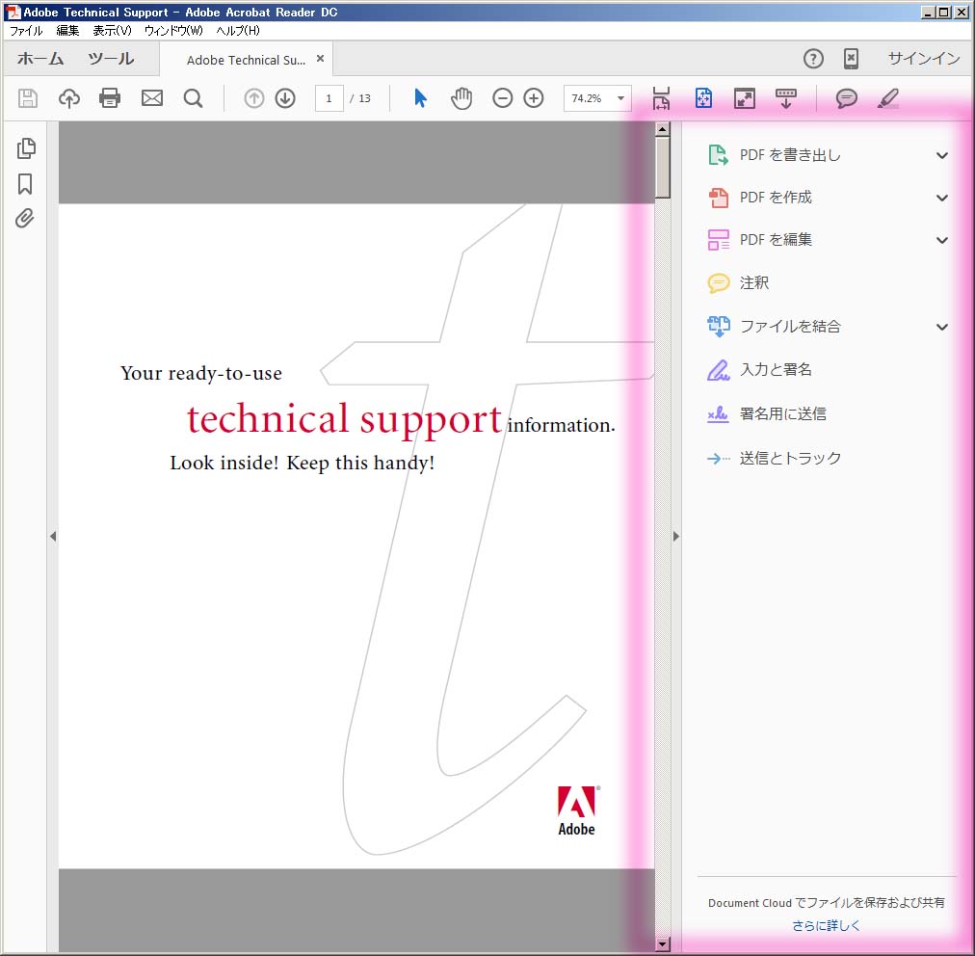
Task: Click the Save file icon
Action: pyautogui.click(x=27, y=98)
